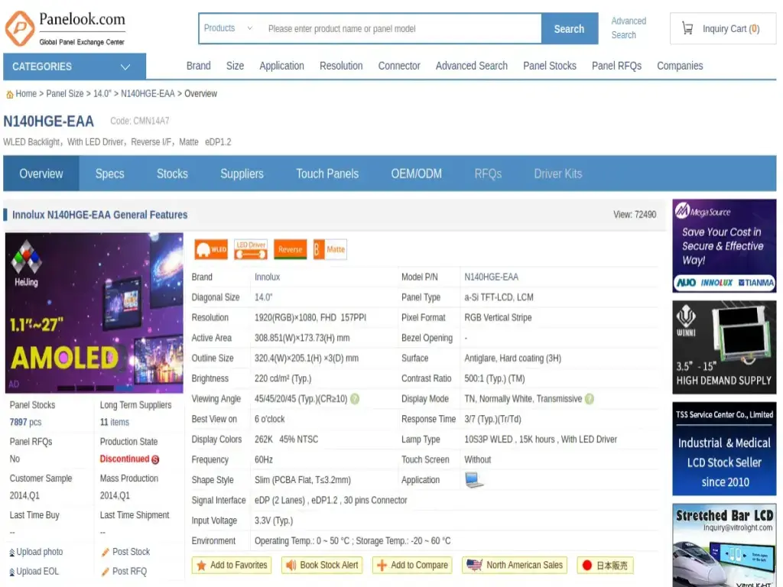Image resolution: width=783 pixels, height=587 pixels.
Task: Click the speaker icon on Book Stock Alert
Action: pos(291,566)
